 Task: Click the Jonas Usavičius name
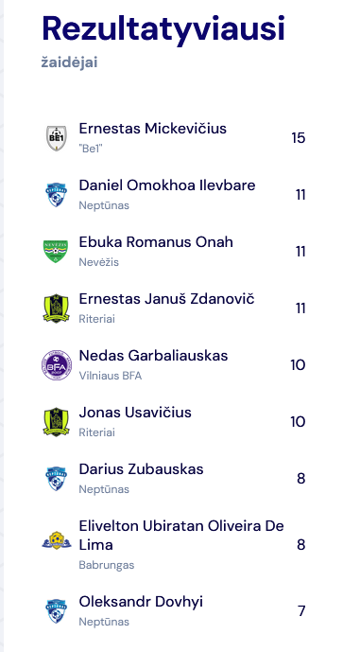click(135, 413)
